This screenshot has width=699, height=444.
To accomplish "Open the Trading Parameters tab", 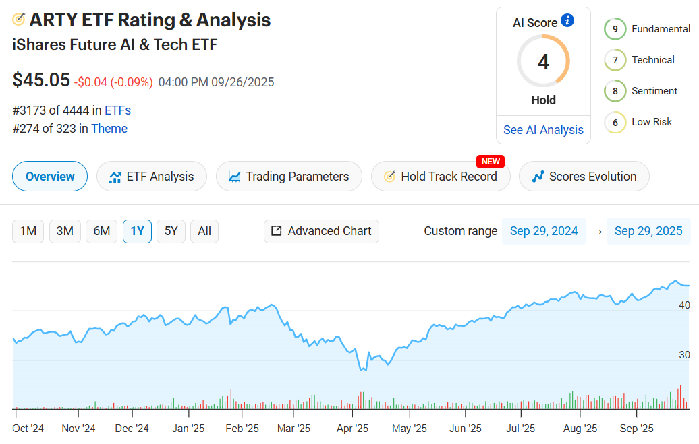I will click(289, 177).
